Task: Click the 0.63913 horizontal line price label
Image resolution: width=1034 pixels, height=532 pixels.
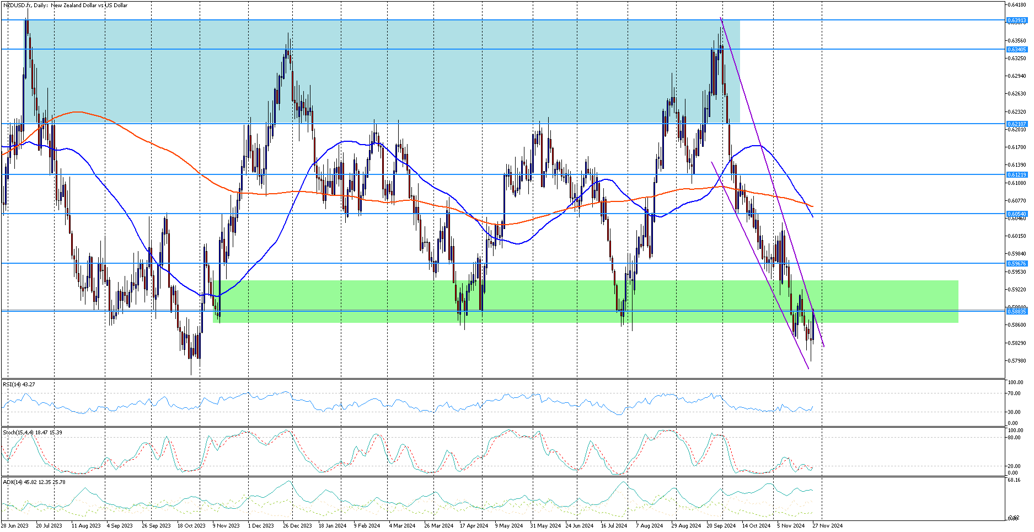Action: [1017, 20]
